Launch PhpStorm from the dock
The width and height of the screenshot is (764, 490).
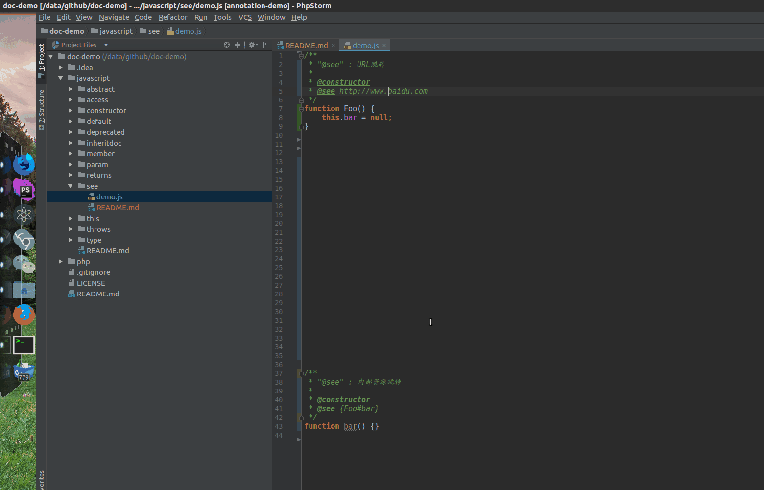(24, 190)
